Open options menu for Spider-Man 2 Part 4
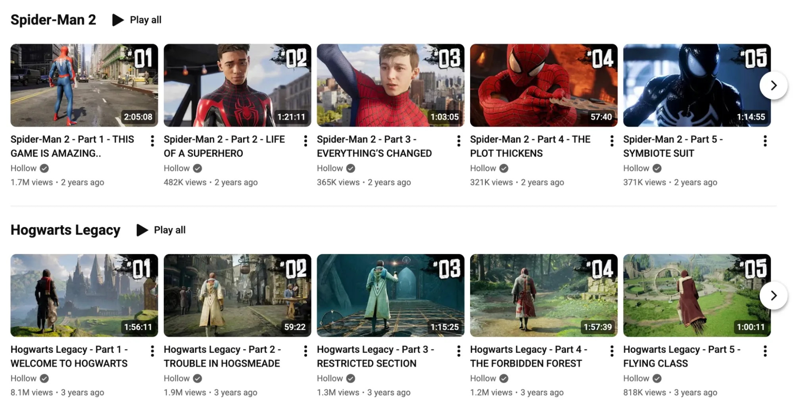The width and height of the screenshot is (793, 415). 612,141
